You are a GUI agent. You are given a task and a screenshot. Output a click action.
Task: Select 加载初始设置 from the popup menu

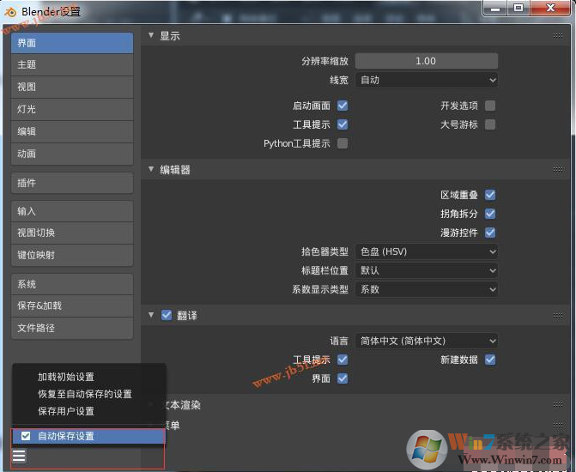pos(66,377)
